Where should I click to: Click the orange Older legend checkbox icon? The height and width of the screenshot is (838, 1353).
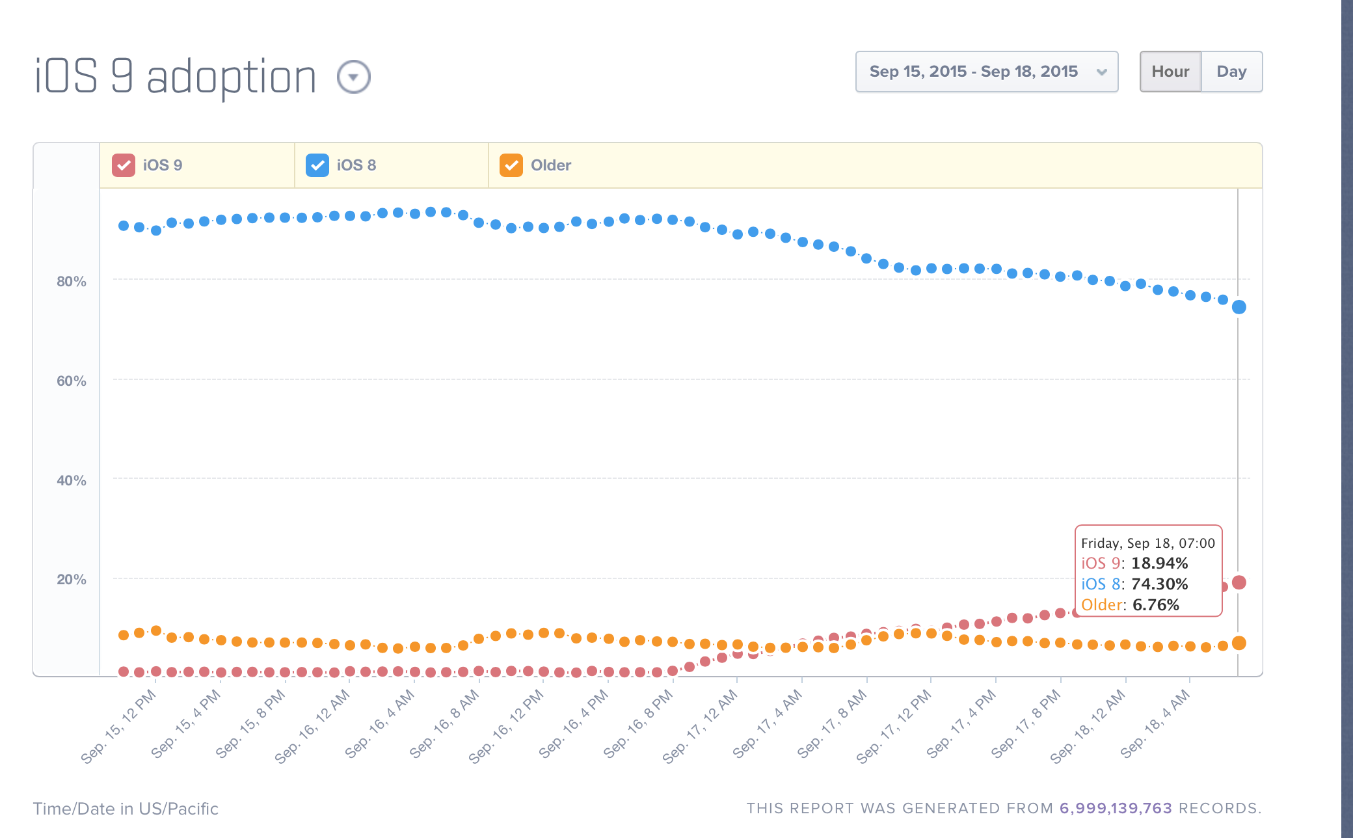pos(511,165)
